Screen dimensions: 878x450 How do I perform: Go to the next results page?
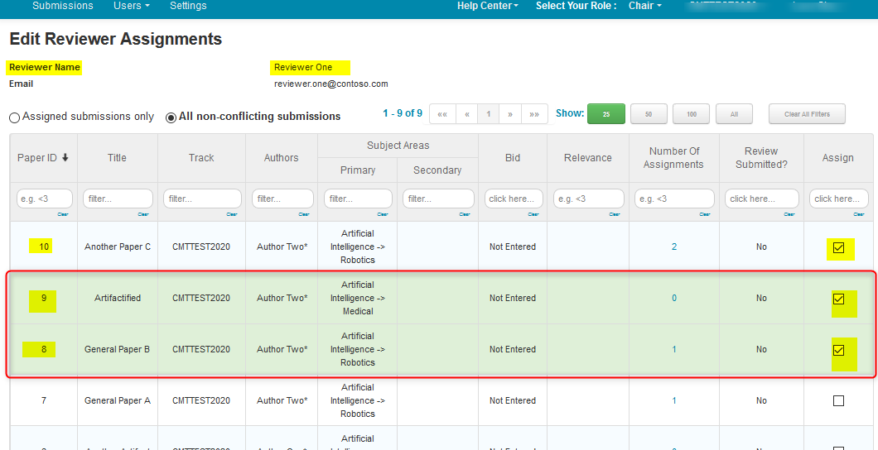(510, 114)
